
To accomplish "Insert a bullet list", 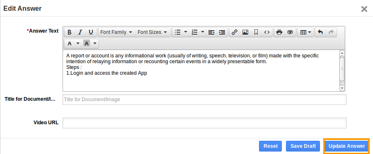I will [x=177, y=32].
